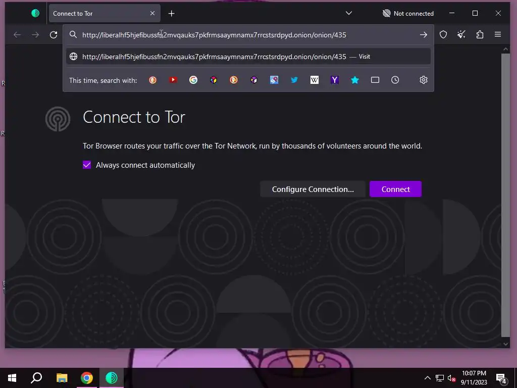Search with YouTube engine icon

pyautogui.click(x=173, y=80)
